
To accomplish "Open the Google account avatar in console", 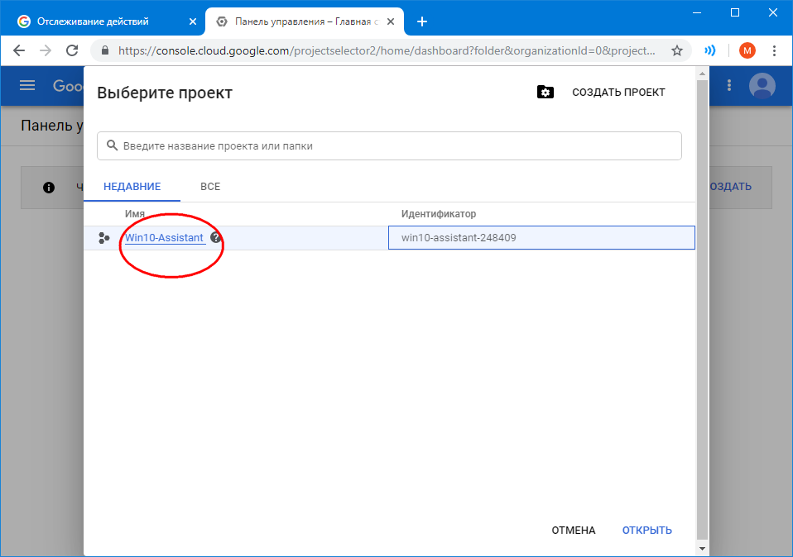I will [x=762, y=86].
